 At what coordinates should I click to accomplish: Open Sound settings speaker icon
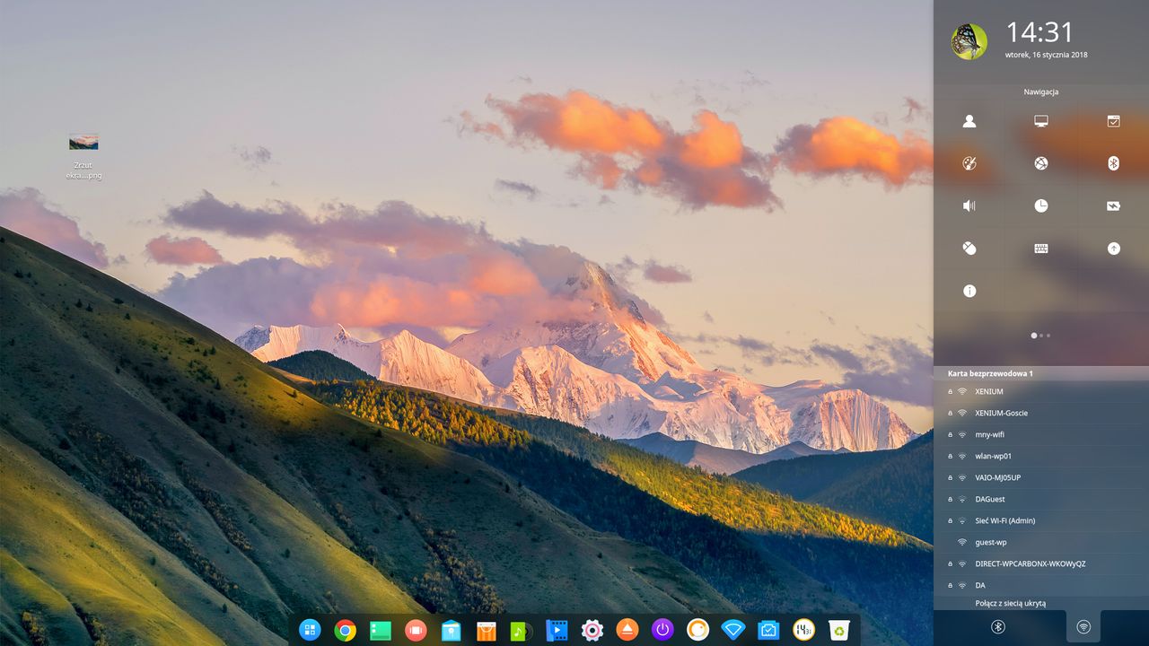point(969,205)
